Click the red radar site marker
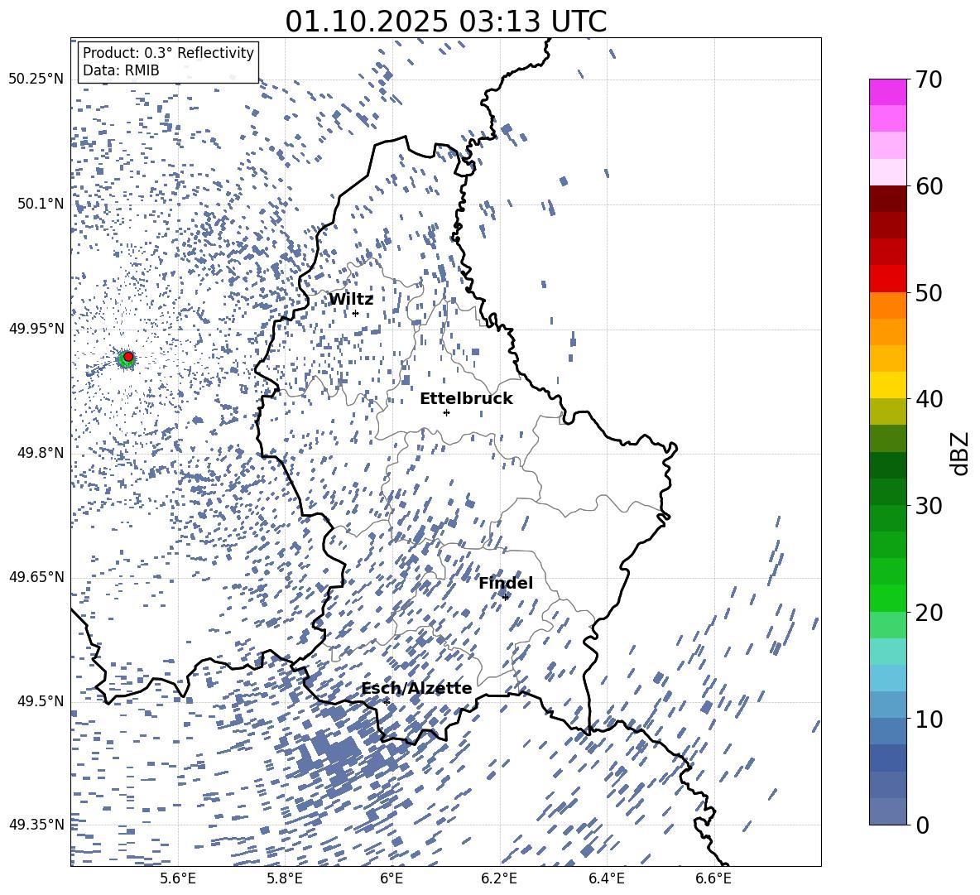Screen dimensions: 980x895 (128, 357)
